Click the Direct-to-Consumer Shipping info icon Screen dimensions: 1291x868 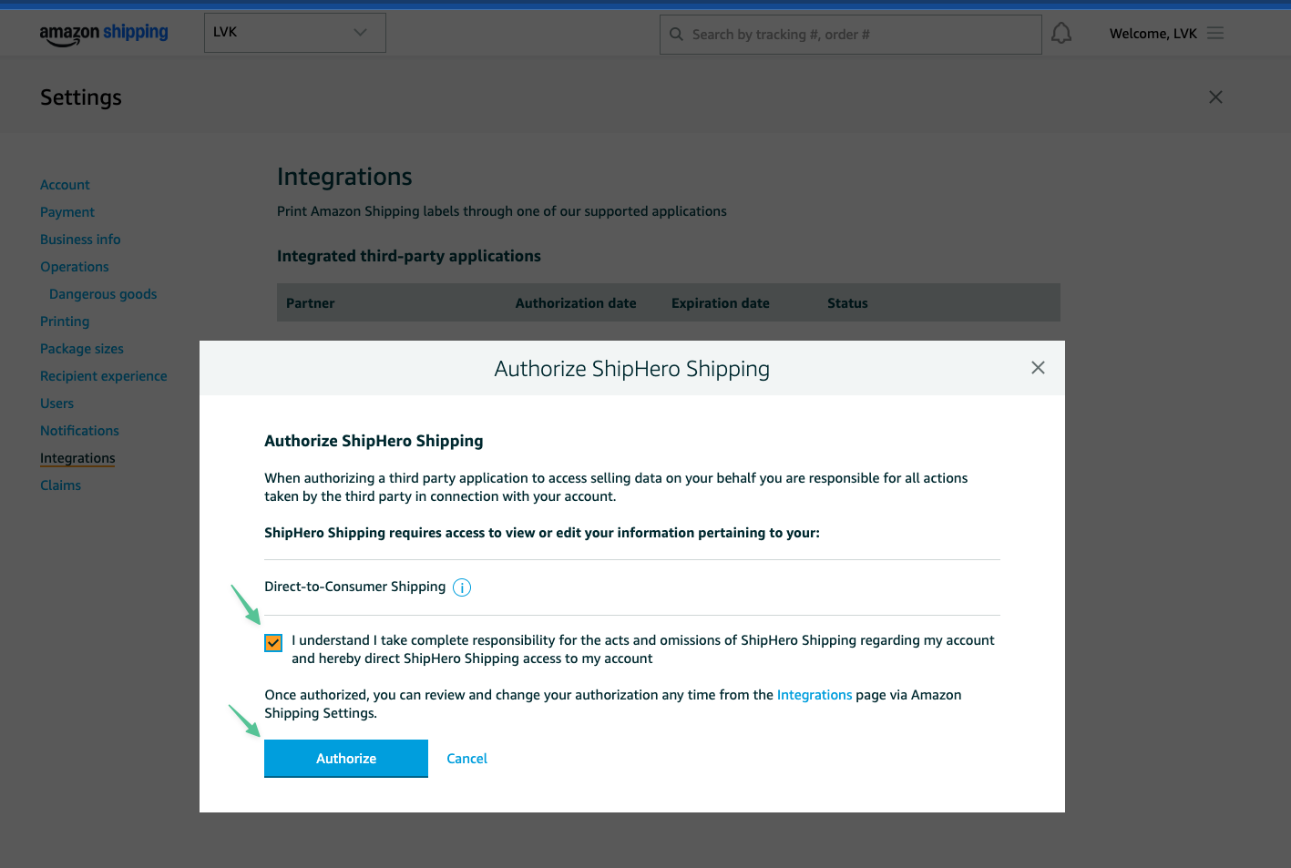tap(462, 587)
